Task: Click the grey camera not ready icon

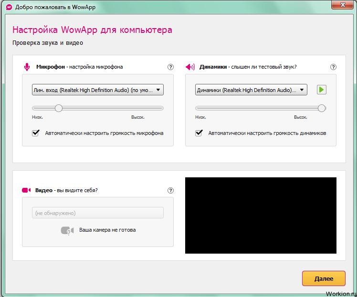Action: point(67,231)
